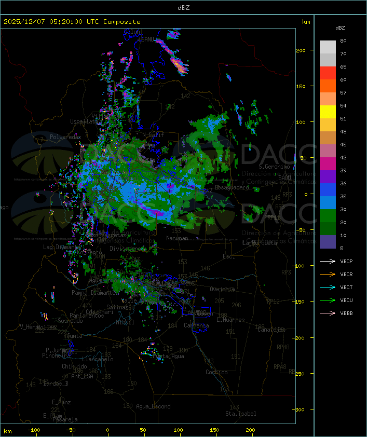
Task: Choose the dark blue 35-36 dBZ swatch
Action: click(x=328, y=189)
